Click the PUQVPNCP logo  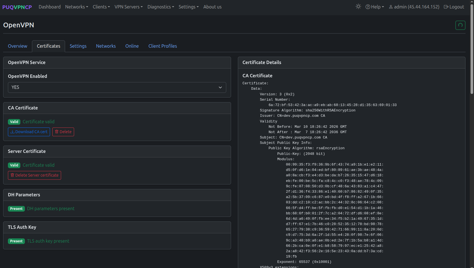pos(17,7)
